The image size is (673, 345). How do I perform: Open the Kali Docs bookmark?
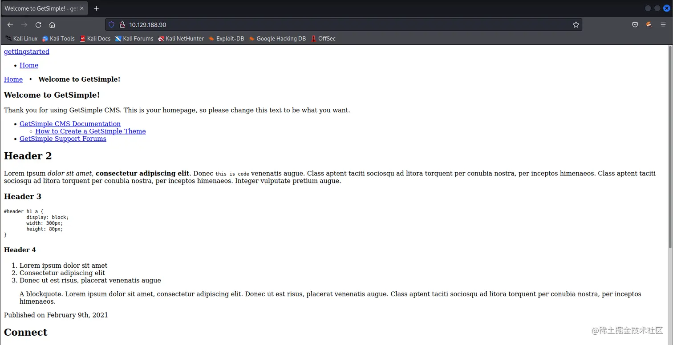click(x=95, y=39)
